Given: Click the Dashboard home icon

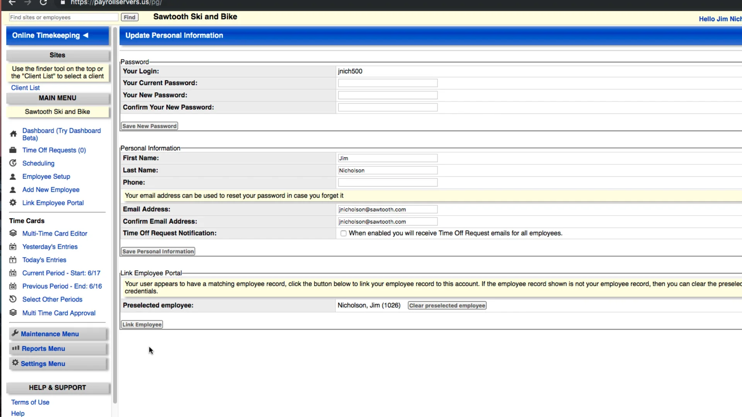Looking at the screenshot, I should tap(13, 134).
